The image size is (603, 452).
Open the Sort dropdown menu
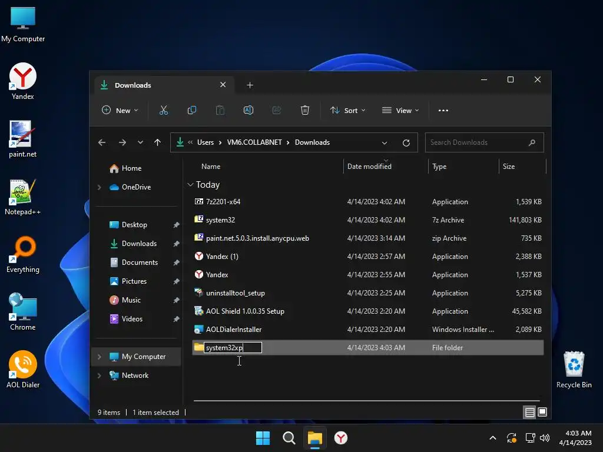pyautogui.click(x=347, y=110)
